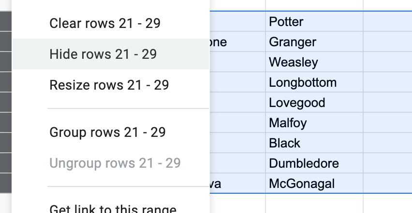
Task: Open Get link to this range
Action: click(x=113, y=209)
